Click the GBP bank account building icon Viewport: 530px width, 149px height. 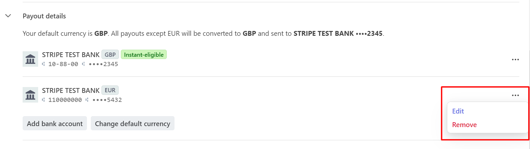point(30,59)
